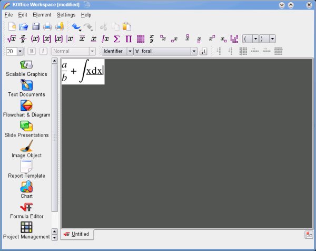316x251 pixels.
Task: Open Flowchart & Diagram component
Action: 26,109
